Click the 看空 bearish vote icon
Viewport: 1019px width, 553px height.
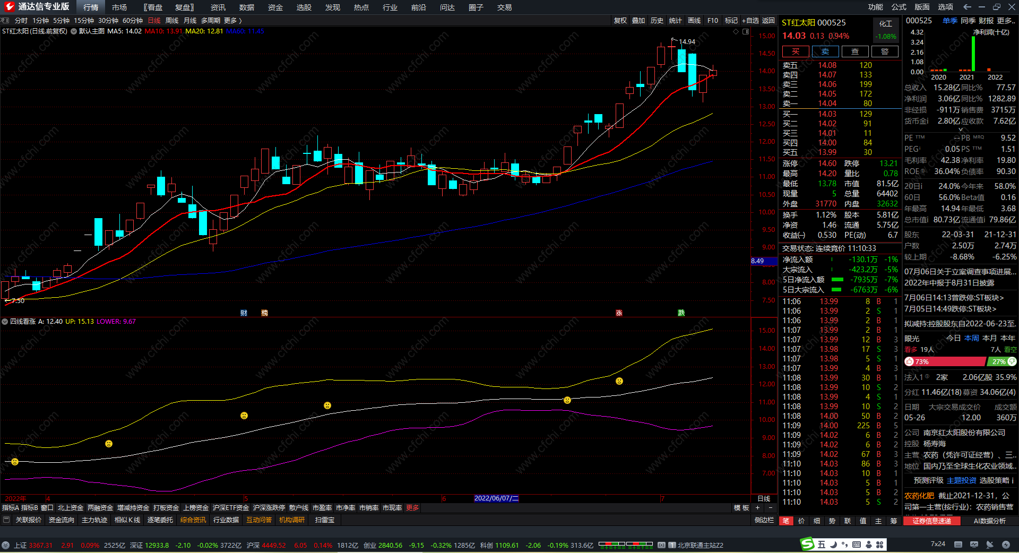pyautogui.click(x=1012, y=361)
